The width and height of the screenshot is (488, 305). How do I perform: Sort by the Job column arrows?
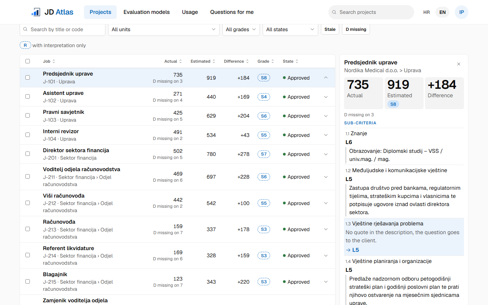click(x=54, y=61)
